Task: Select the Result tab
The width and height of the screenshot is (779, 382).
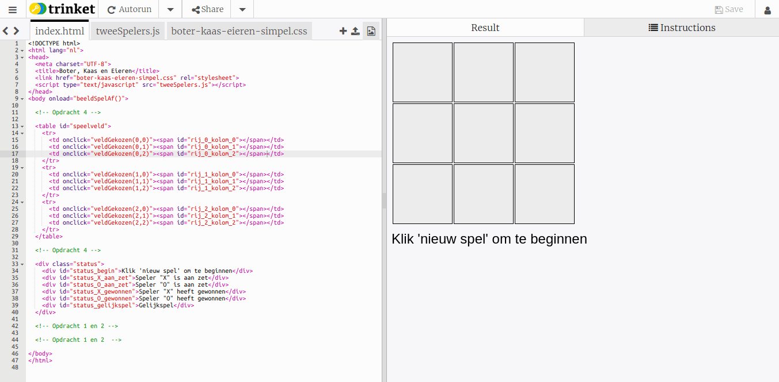Action: (485, 28)
